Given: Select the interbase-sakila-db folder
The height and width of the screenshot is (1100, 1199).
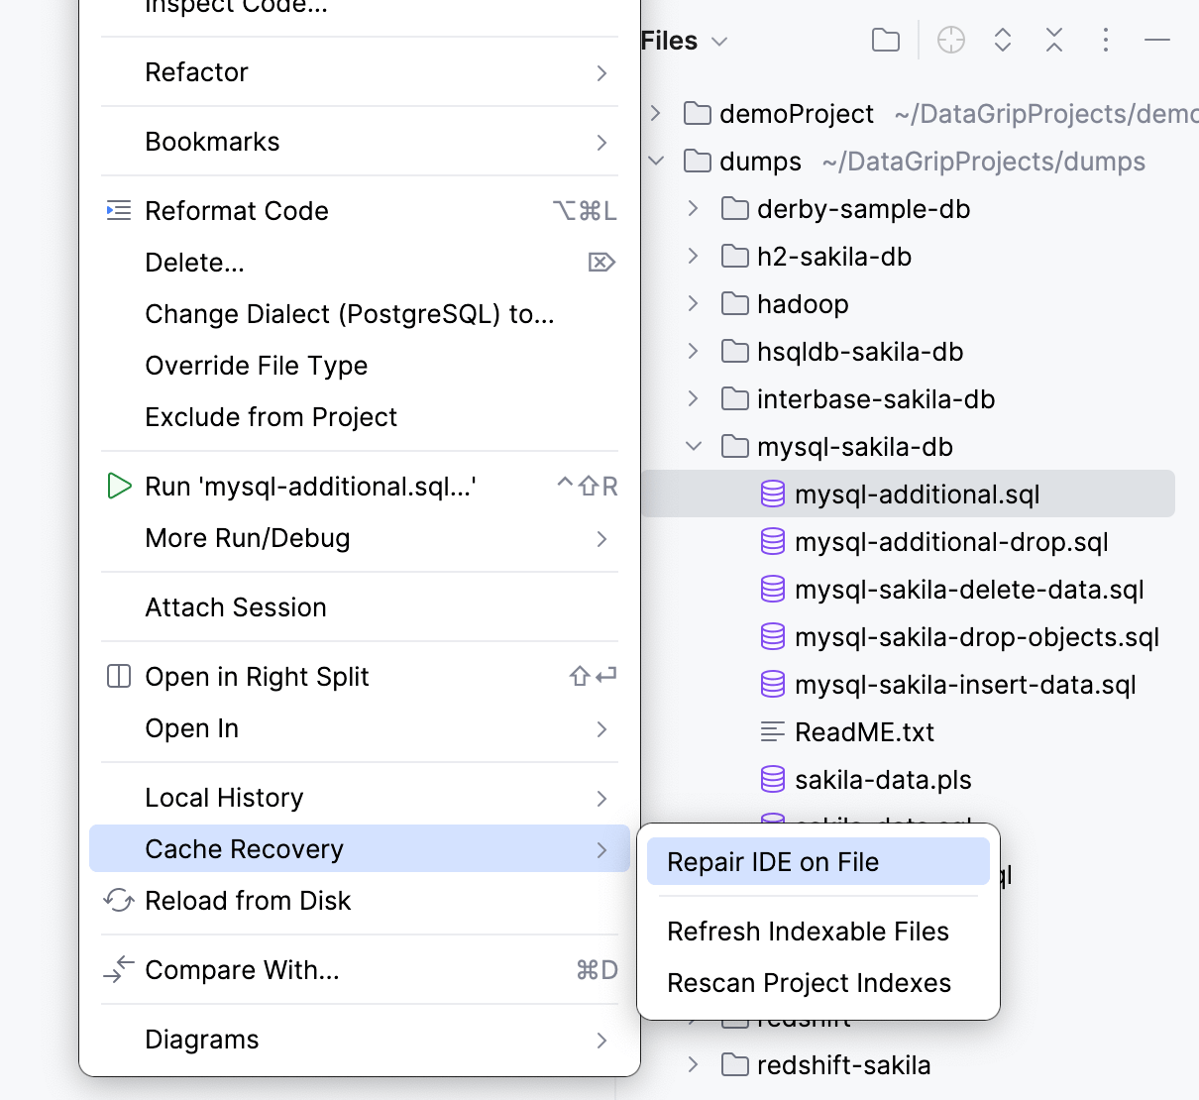Looking at the screenshot, I should click(876, 398).
